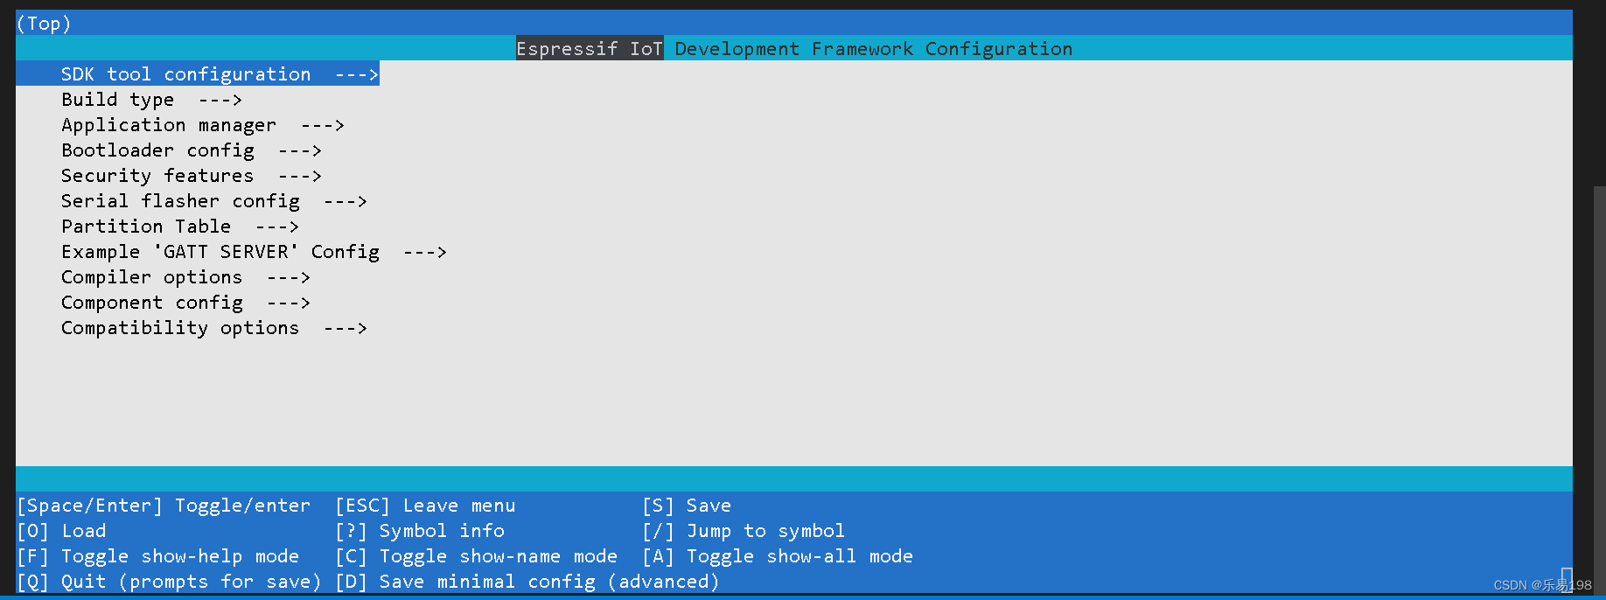Screen dimensions: 1606x600
Task: Open the Component config submenu
Action: [152, 302]
